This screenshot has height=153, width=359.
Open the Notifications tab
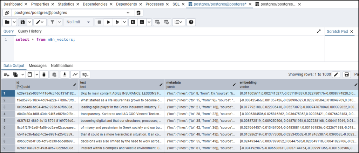tap(62, 66)
